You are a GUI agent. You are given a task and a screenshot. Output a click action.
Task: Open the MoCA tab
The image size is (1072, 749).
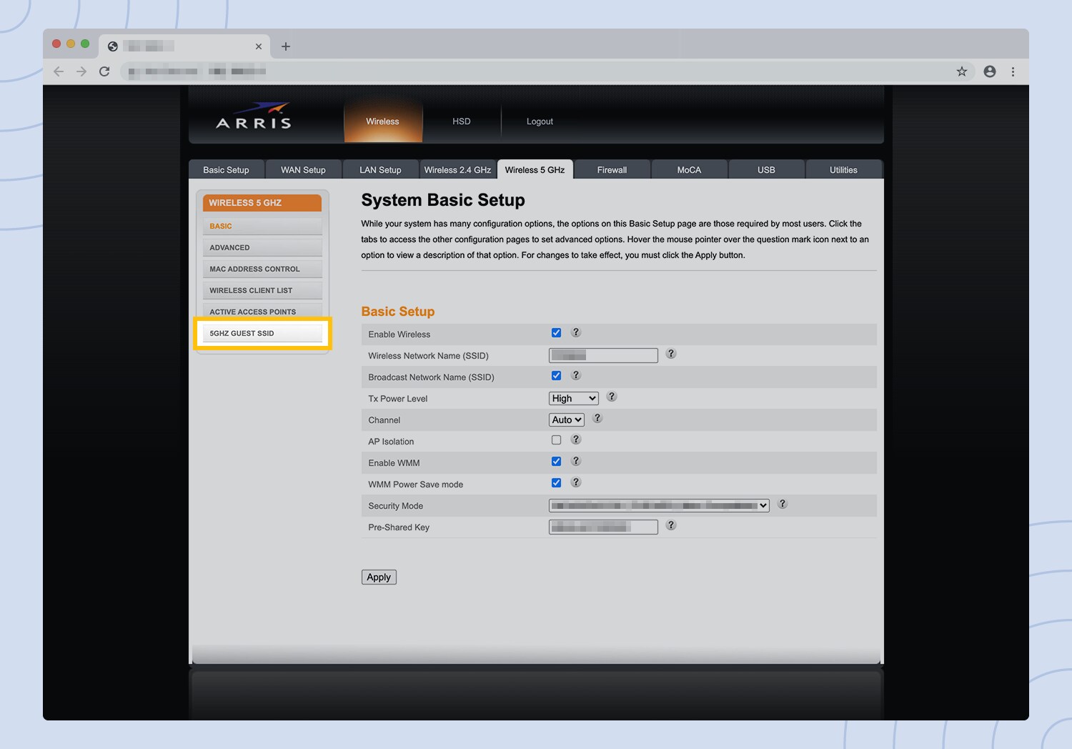click(x=689, y=170)
